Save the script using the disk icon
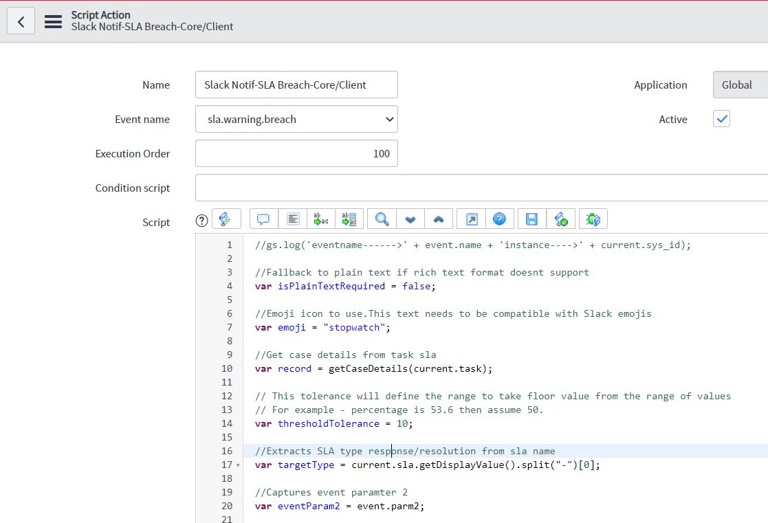This screenshot has height=523, width=768. [x=532, y=219]
